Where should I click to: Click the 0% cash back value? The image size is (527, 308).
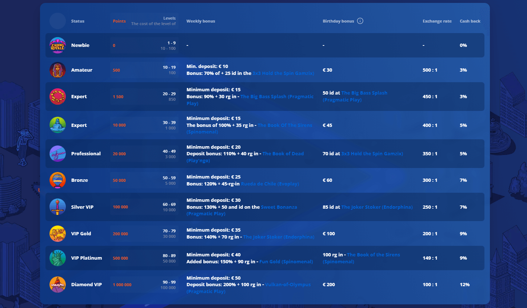[463, 45]
